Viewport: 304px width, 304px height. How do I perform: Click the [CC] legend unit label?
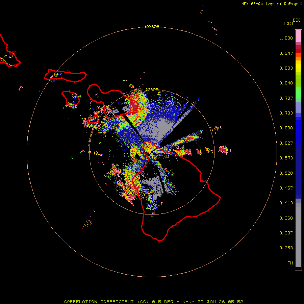288,23
